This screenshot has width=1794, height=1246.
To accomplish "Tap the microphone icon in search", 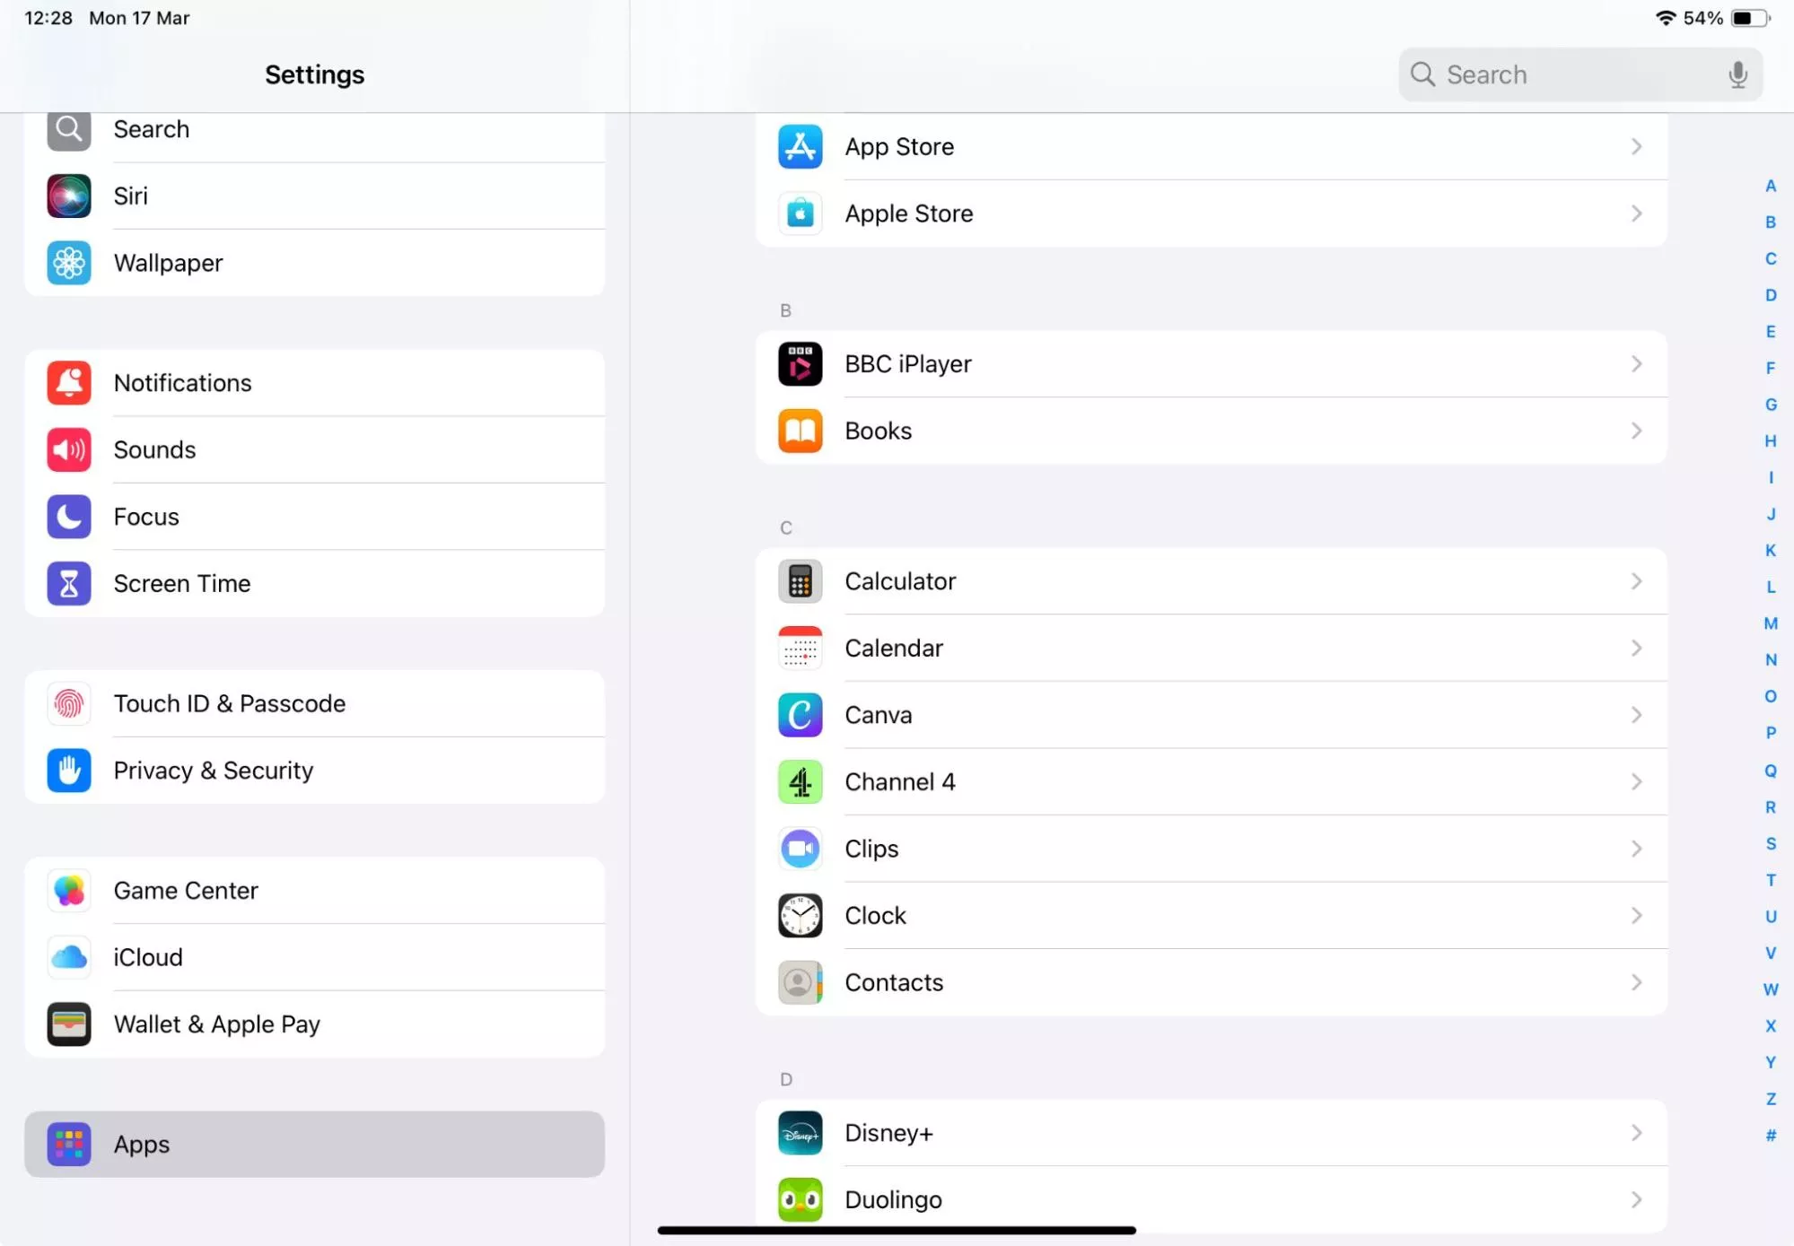I will click(1737, 74).
